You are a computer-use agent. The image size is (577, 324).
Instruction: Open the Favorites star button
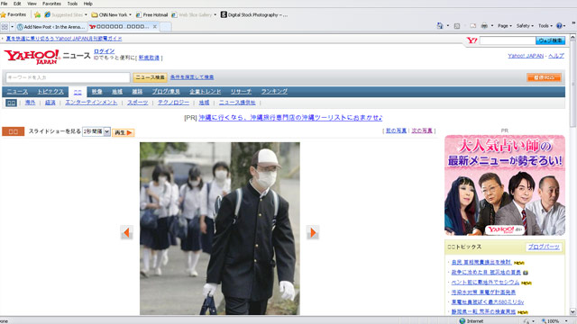[14, 14]
